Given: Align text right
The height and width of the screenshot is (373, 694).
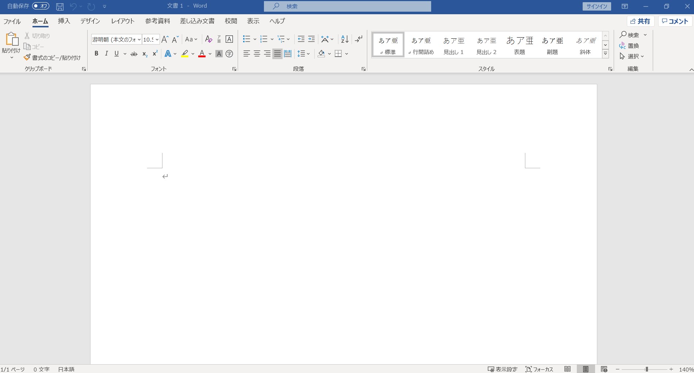Looking at the screenshot, I should (x=267, y=54).
